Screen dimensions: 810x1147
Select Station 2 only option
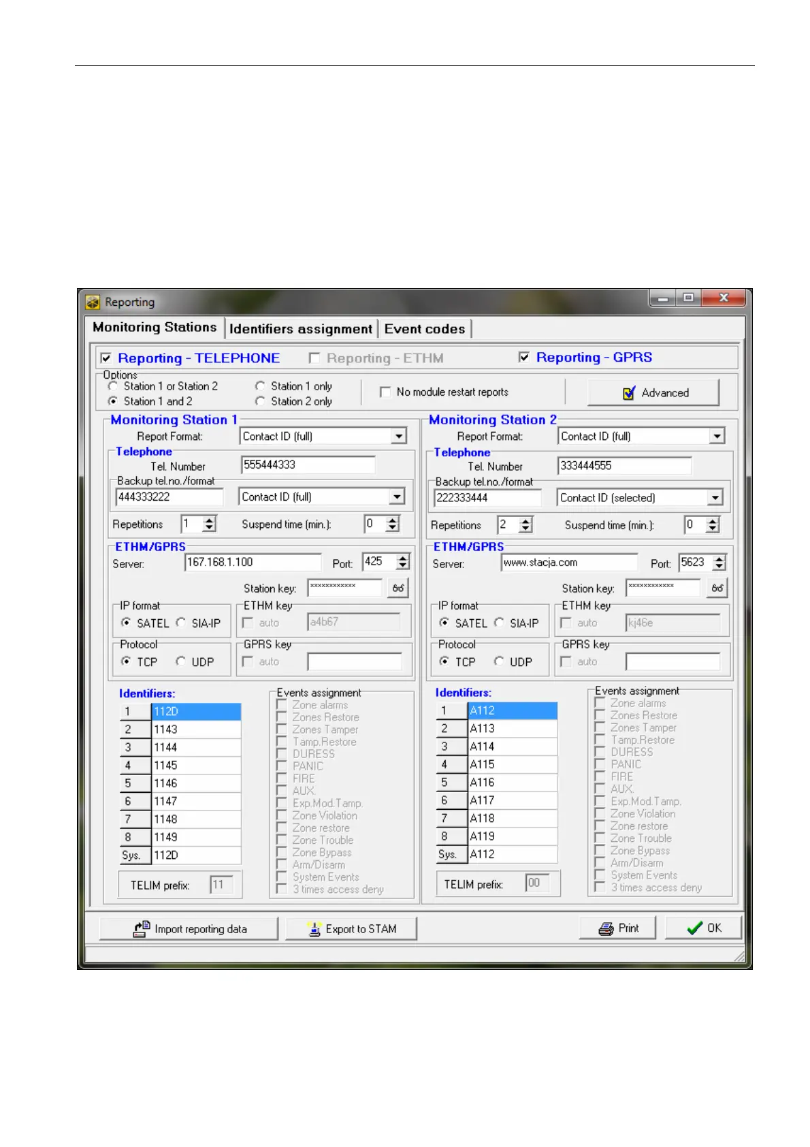tap(260, 401)
